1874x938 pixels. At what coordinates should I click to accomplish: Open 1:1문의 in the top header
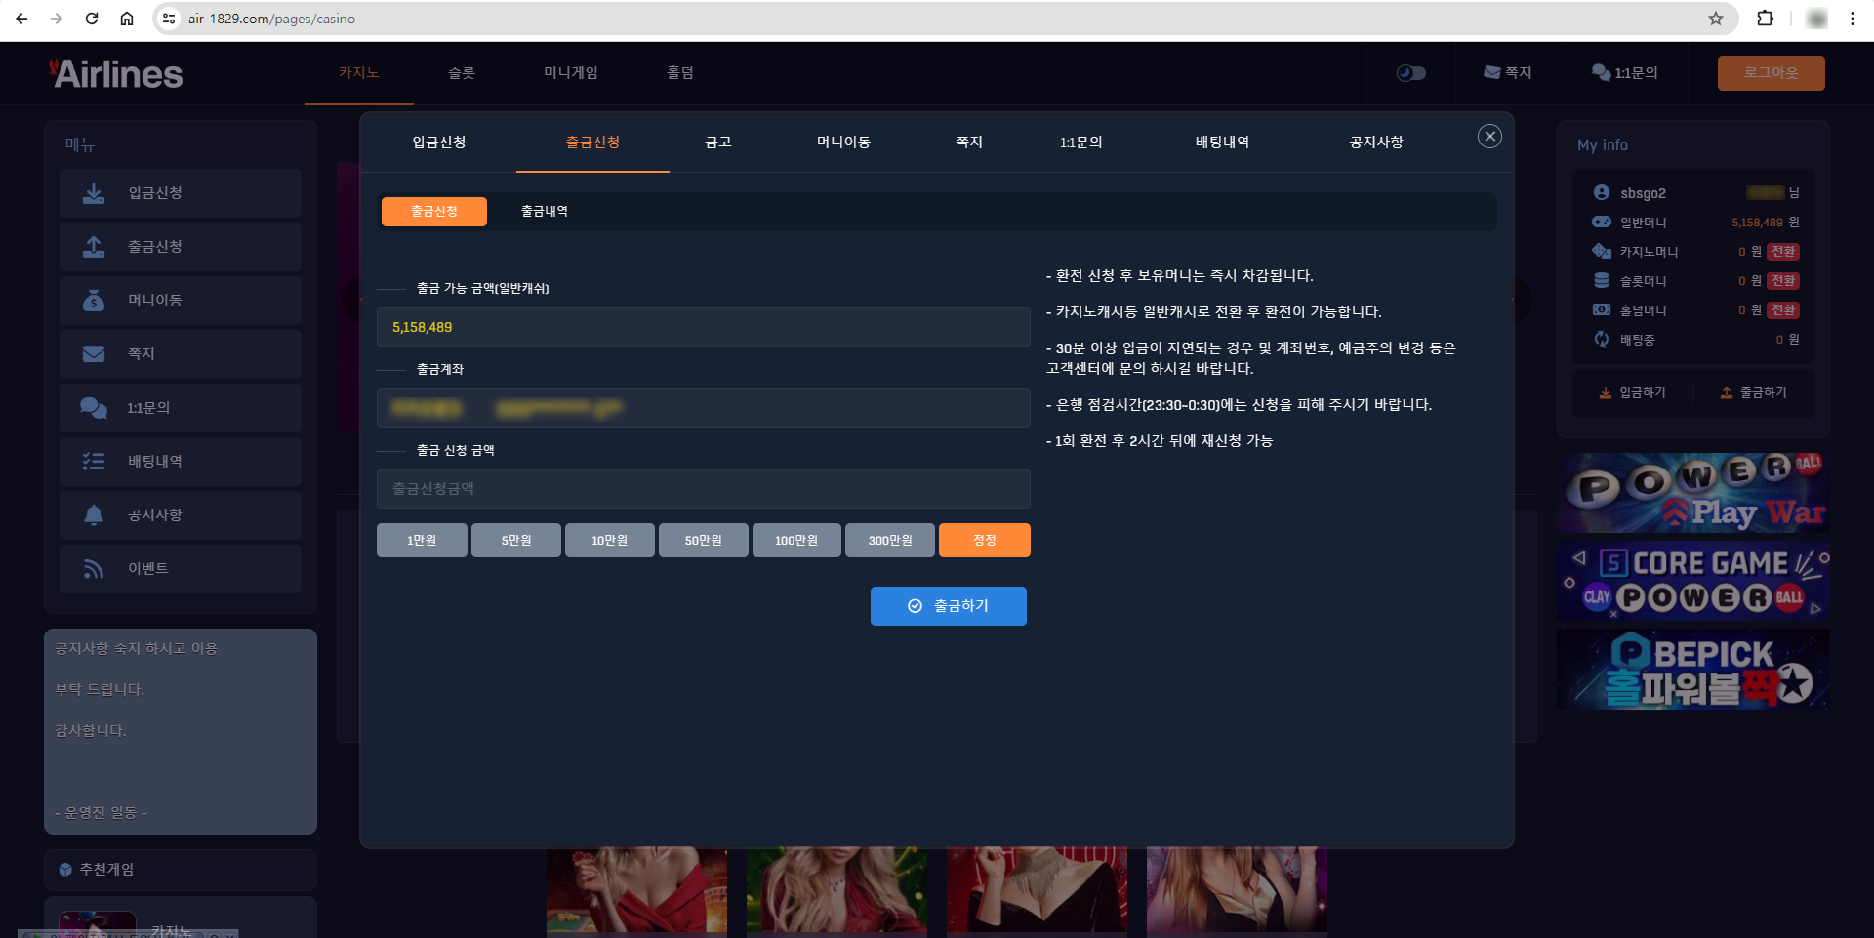coord(1625,73)
